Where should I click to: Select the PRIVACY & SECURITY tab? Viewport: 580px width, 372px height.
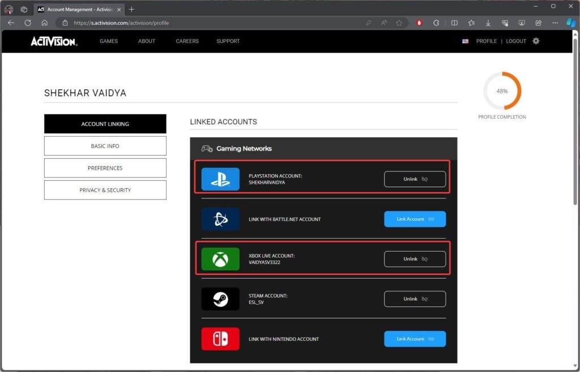pyautogui.click(x=105, y=190)
